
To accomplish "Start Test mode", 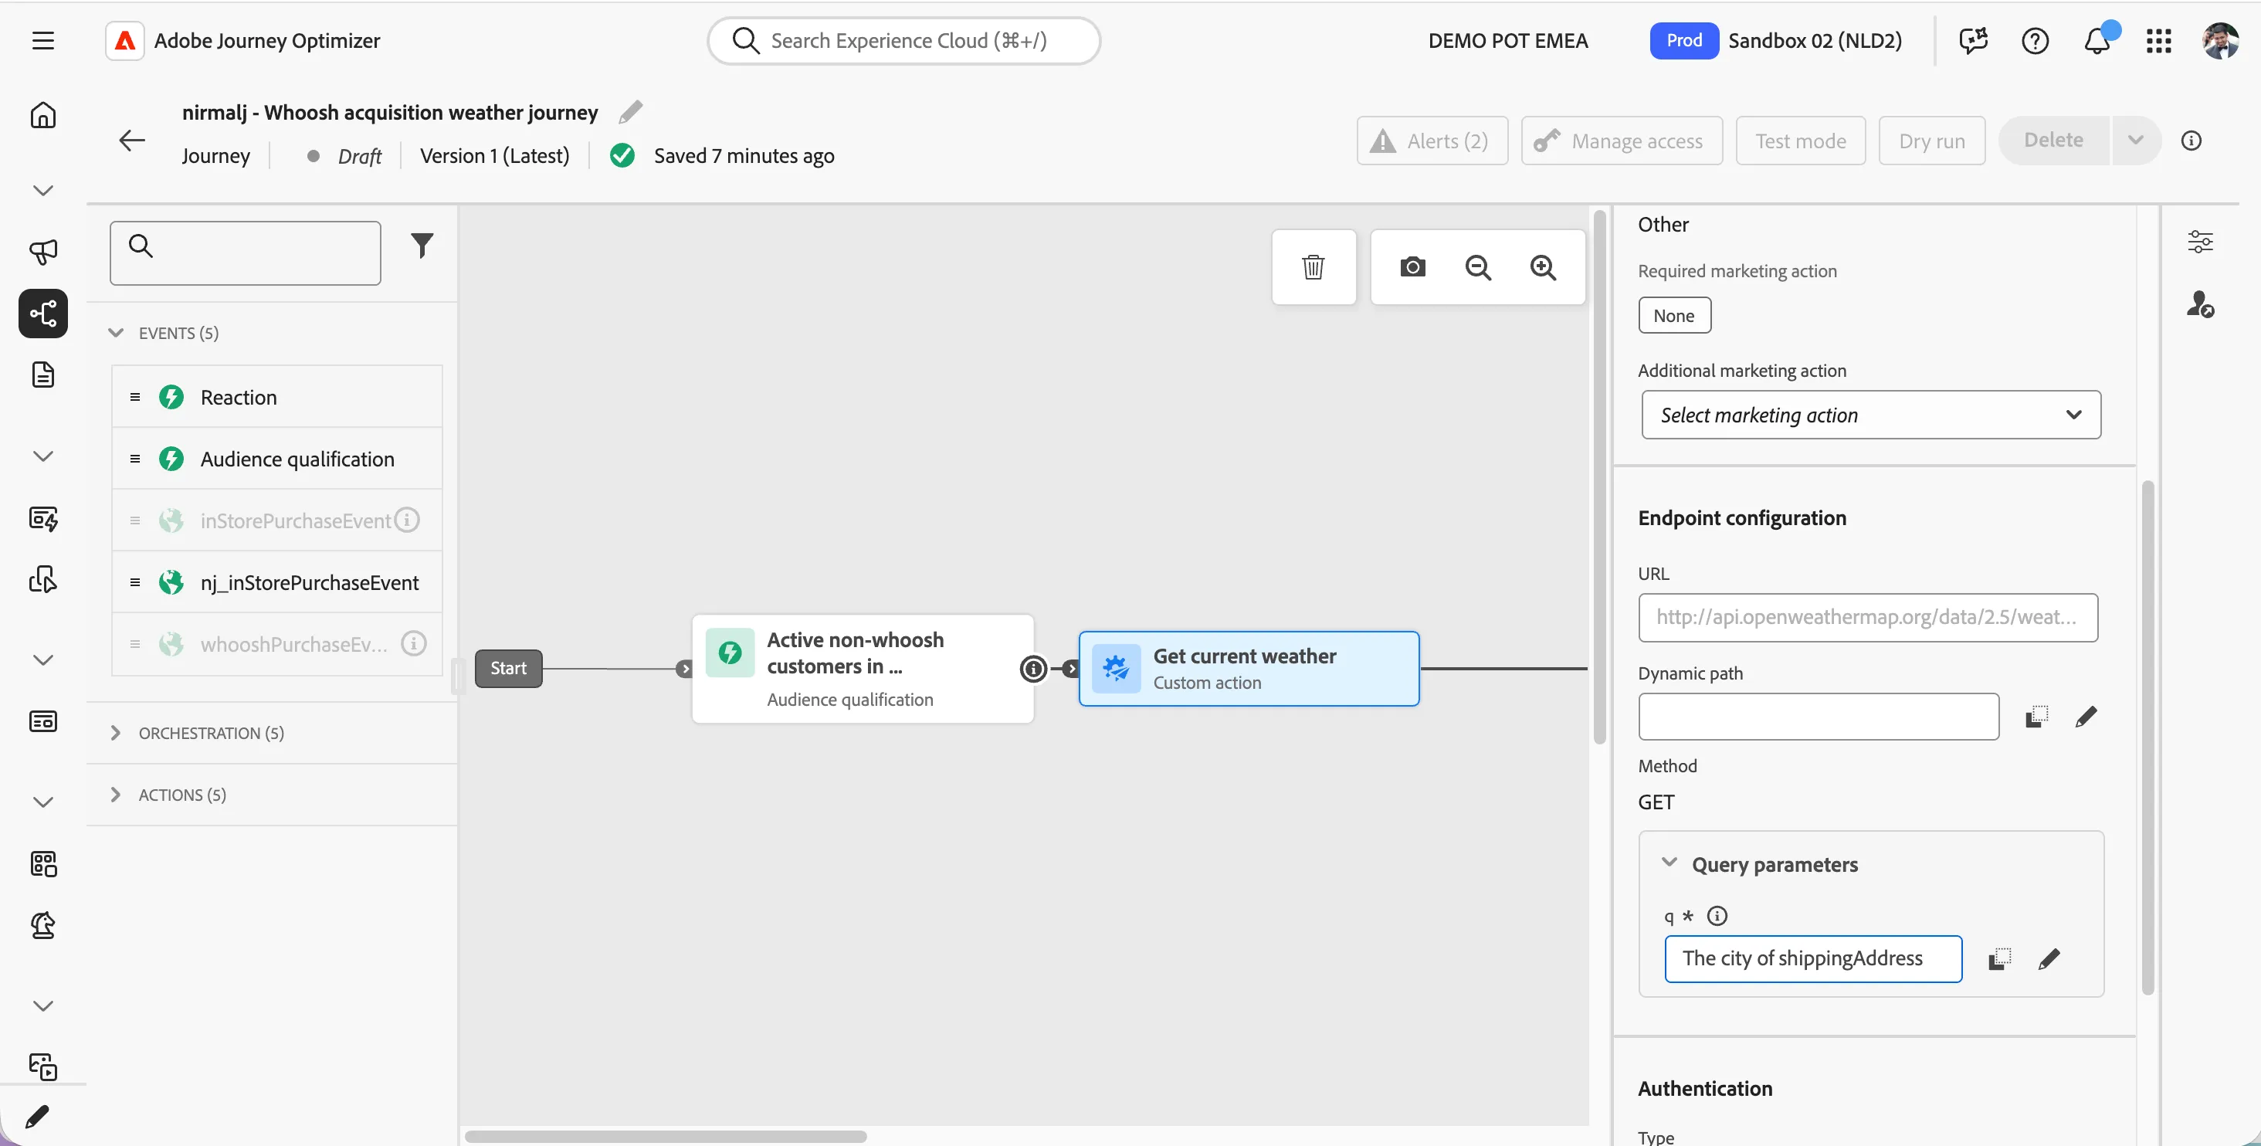I will point(1800,141).
